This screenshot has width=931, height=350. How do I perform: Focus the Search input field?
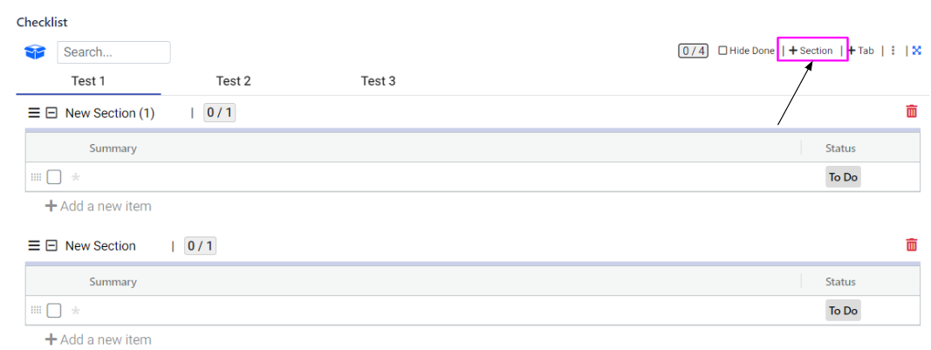pyautogui.click(x=113, y=52)
